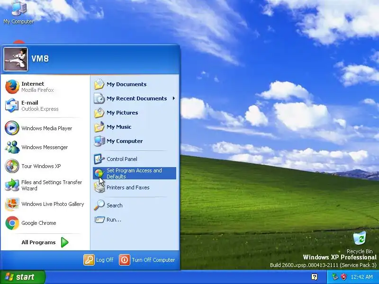Open Mozilla Firefox icon in Start menu
The height and width of the screenshot is (284, 379).
12,87
